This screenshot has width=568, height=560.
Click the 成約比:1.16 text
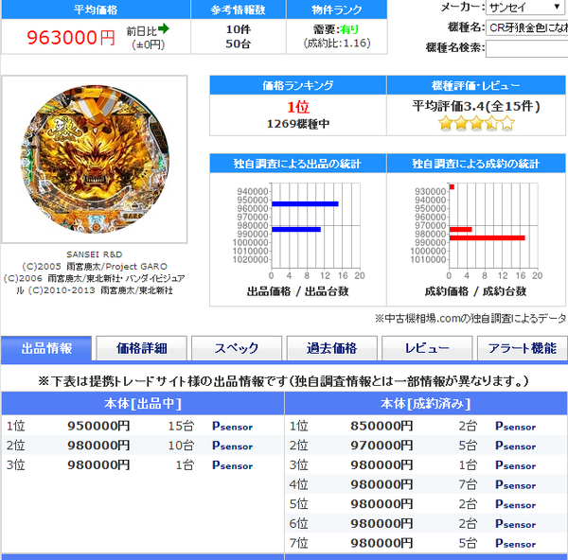click(337, 44)
